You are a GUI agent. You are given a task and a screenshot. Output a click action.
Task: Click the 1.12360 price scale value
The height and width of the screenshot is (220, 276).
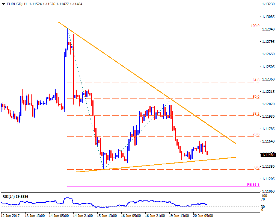pos(268,79)
